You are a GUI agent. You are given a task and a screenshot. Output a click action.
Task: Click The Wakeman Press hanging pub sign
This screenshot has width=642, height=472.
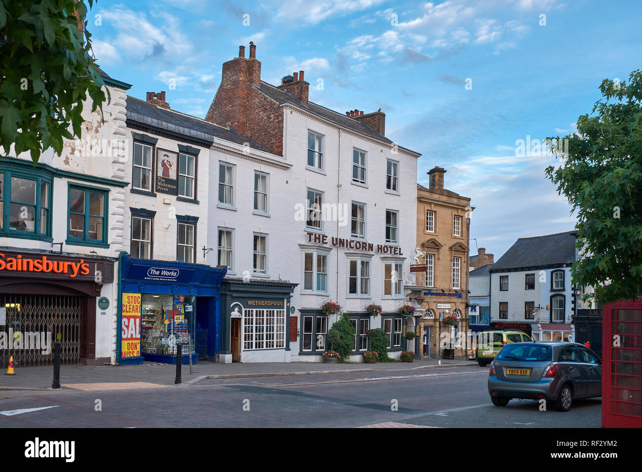click(x=166, y=171)
